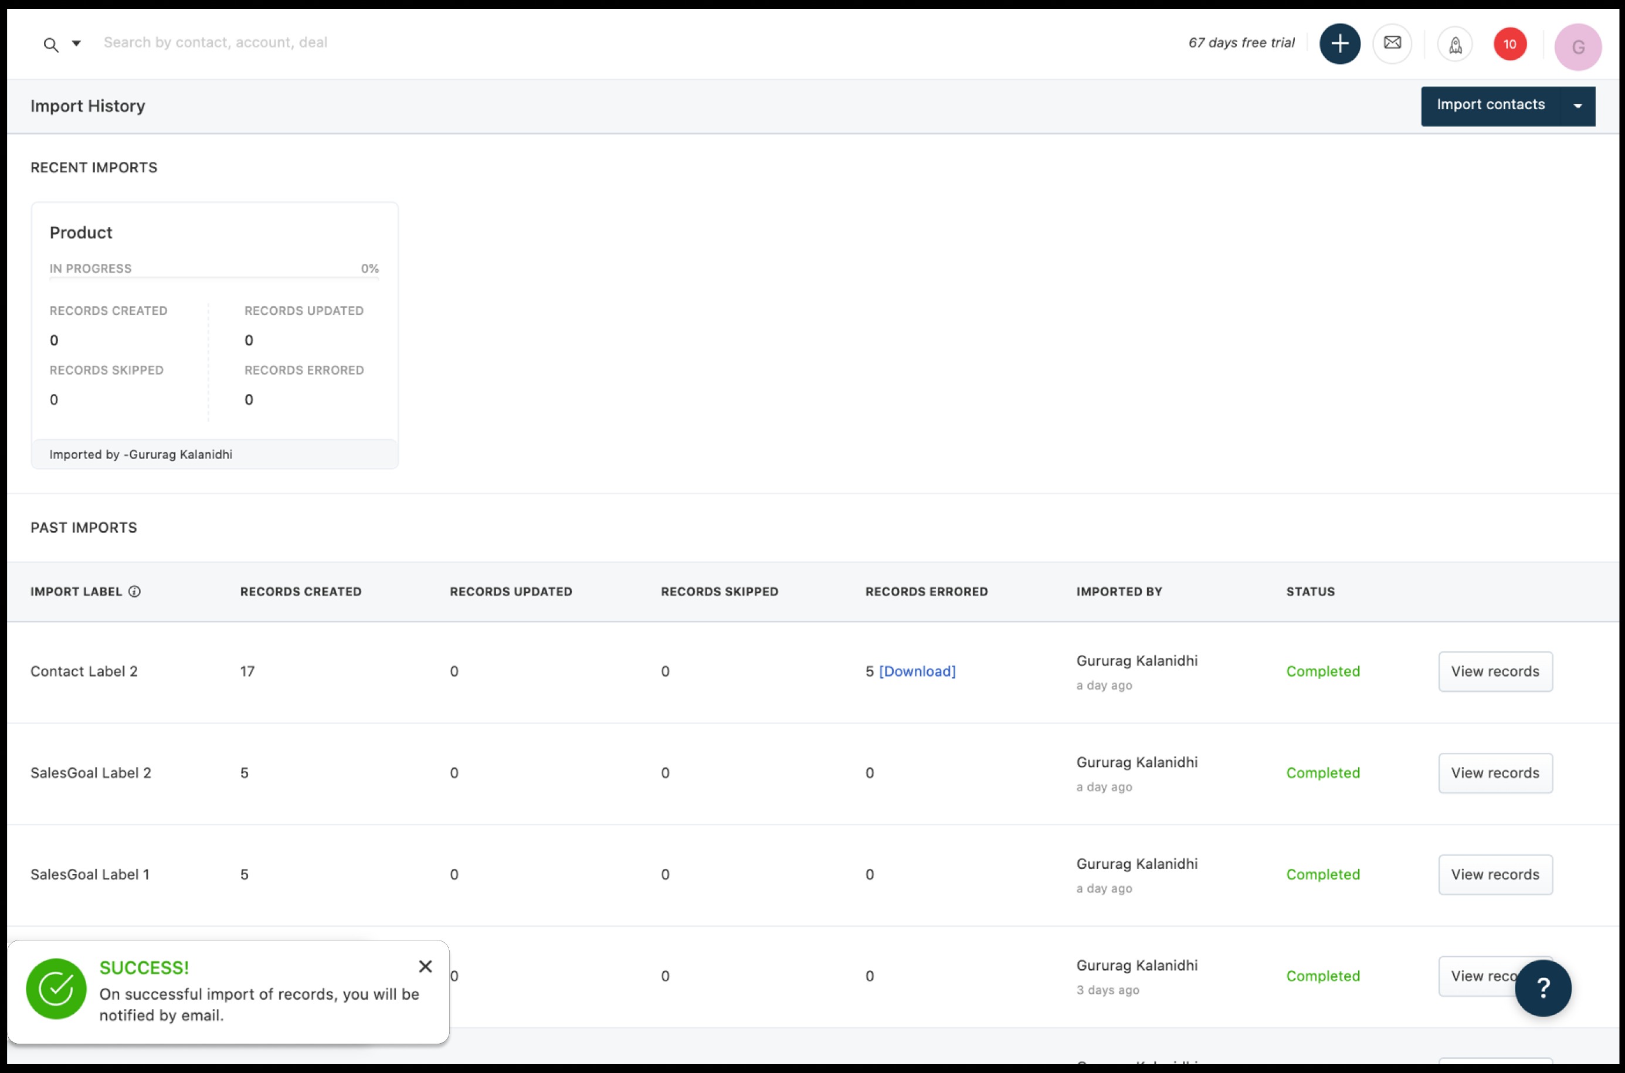The height and width of the screenshot is (1073, 1625).
Task: Expand the Import contacts dropdown arrow
Action: point(1577,106)
